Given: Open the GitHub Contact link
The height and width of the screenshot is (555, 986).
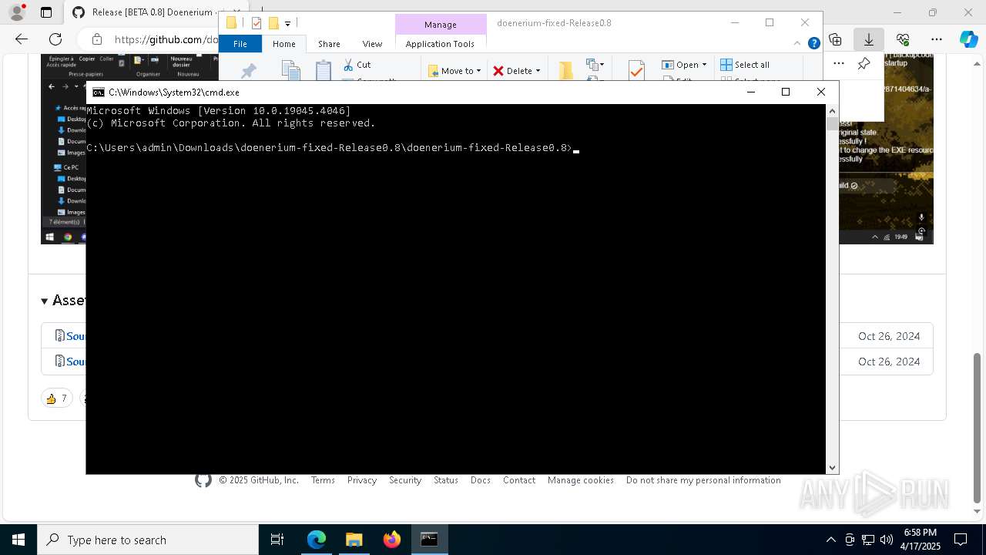Looking at the screenshot, I should coord(519,480).
